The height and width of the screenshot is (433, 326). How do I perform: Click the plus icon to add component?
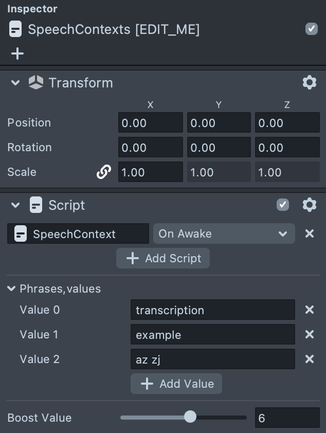click(x=17, y=53)
